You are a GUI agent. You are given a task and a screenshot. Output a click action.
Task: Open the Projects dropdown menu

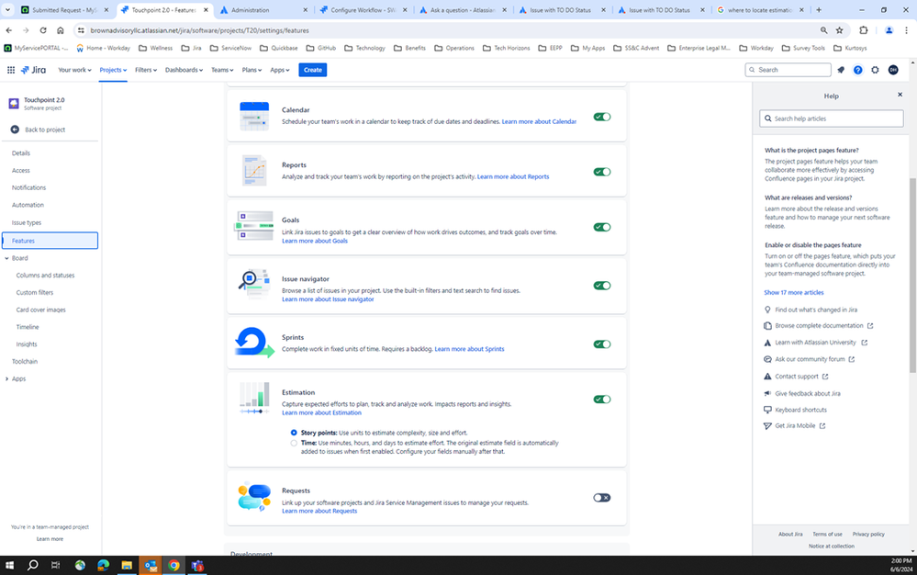(x=113, y=70)
